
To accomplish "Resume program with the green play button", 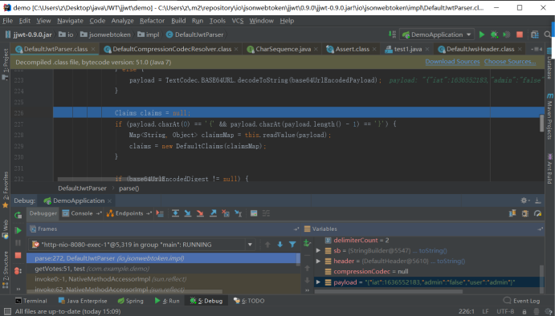I will [18, 230].
